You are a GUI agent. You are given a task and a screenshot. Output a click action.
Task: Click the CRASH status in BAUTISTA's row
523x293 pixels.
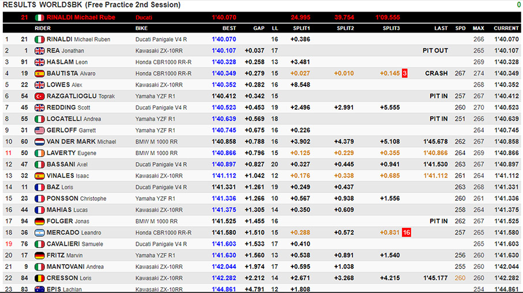(437, 73)
